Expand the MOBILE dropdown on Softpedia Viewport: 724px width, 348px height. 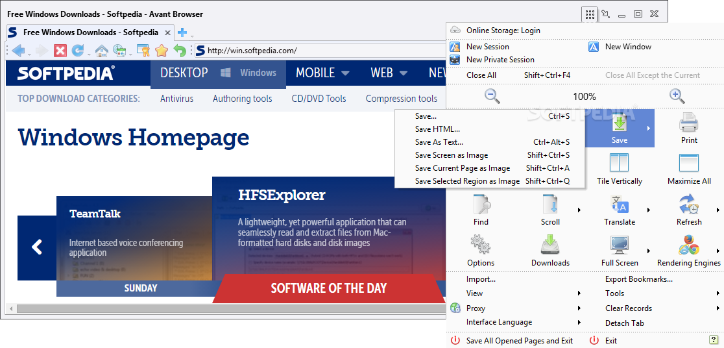[345, 73]
